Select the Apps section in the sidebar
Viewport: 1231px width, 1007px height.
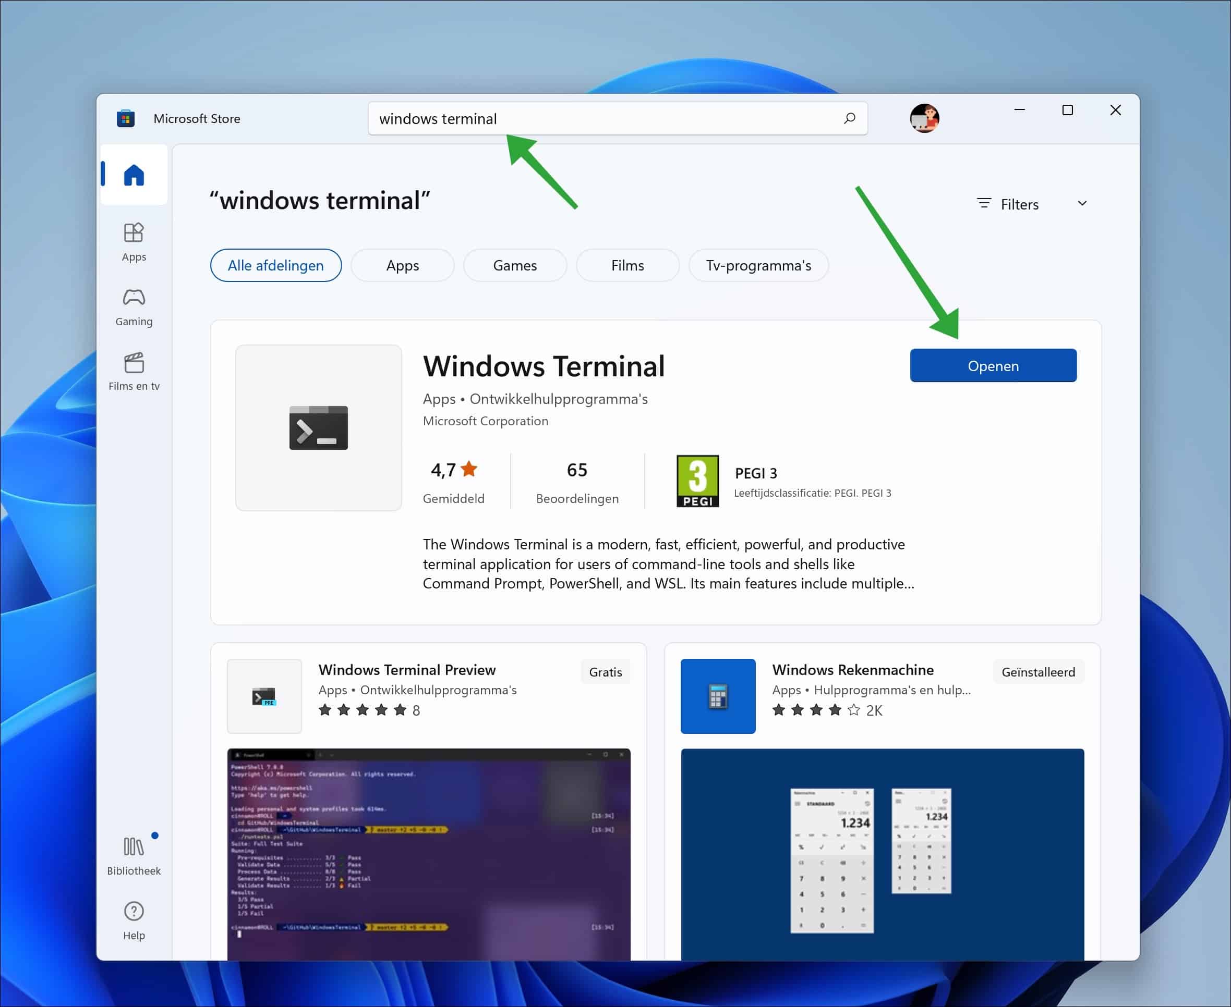(134, 242)
